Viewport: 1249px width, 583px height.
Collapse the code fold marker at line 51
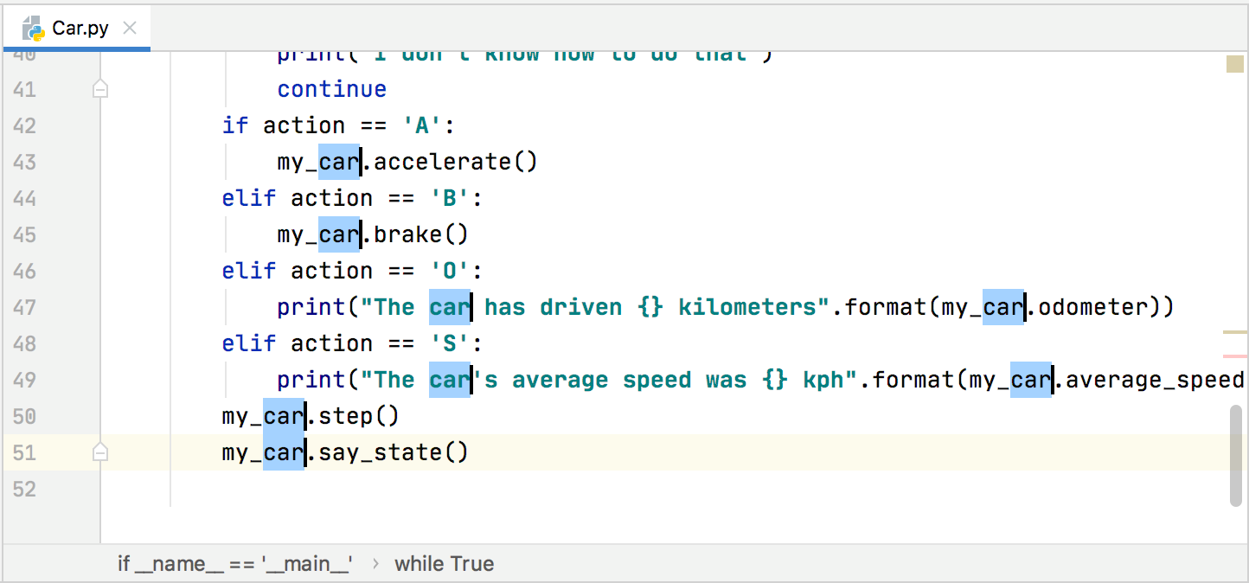pyautogui.click(x=99, y=452)
